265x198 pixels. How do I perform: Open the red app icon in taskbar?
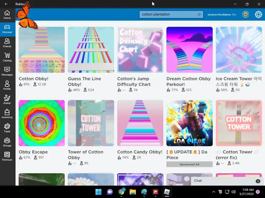(x=156, y=192)
